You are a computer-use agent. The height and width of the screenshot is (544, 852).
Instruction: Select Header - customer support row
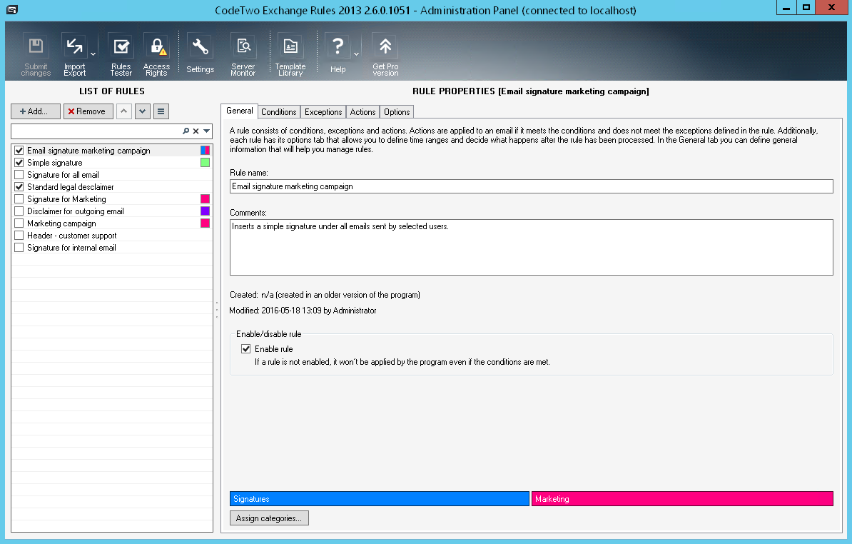pos(111,236)
